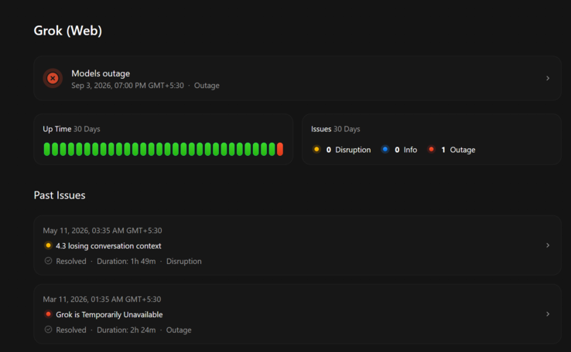Click Resolved check icon for Mar 11 issue
This screenshot has width=571, height=352.
tap(48, 330)
